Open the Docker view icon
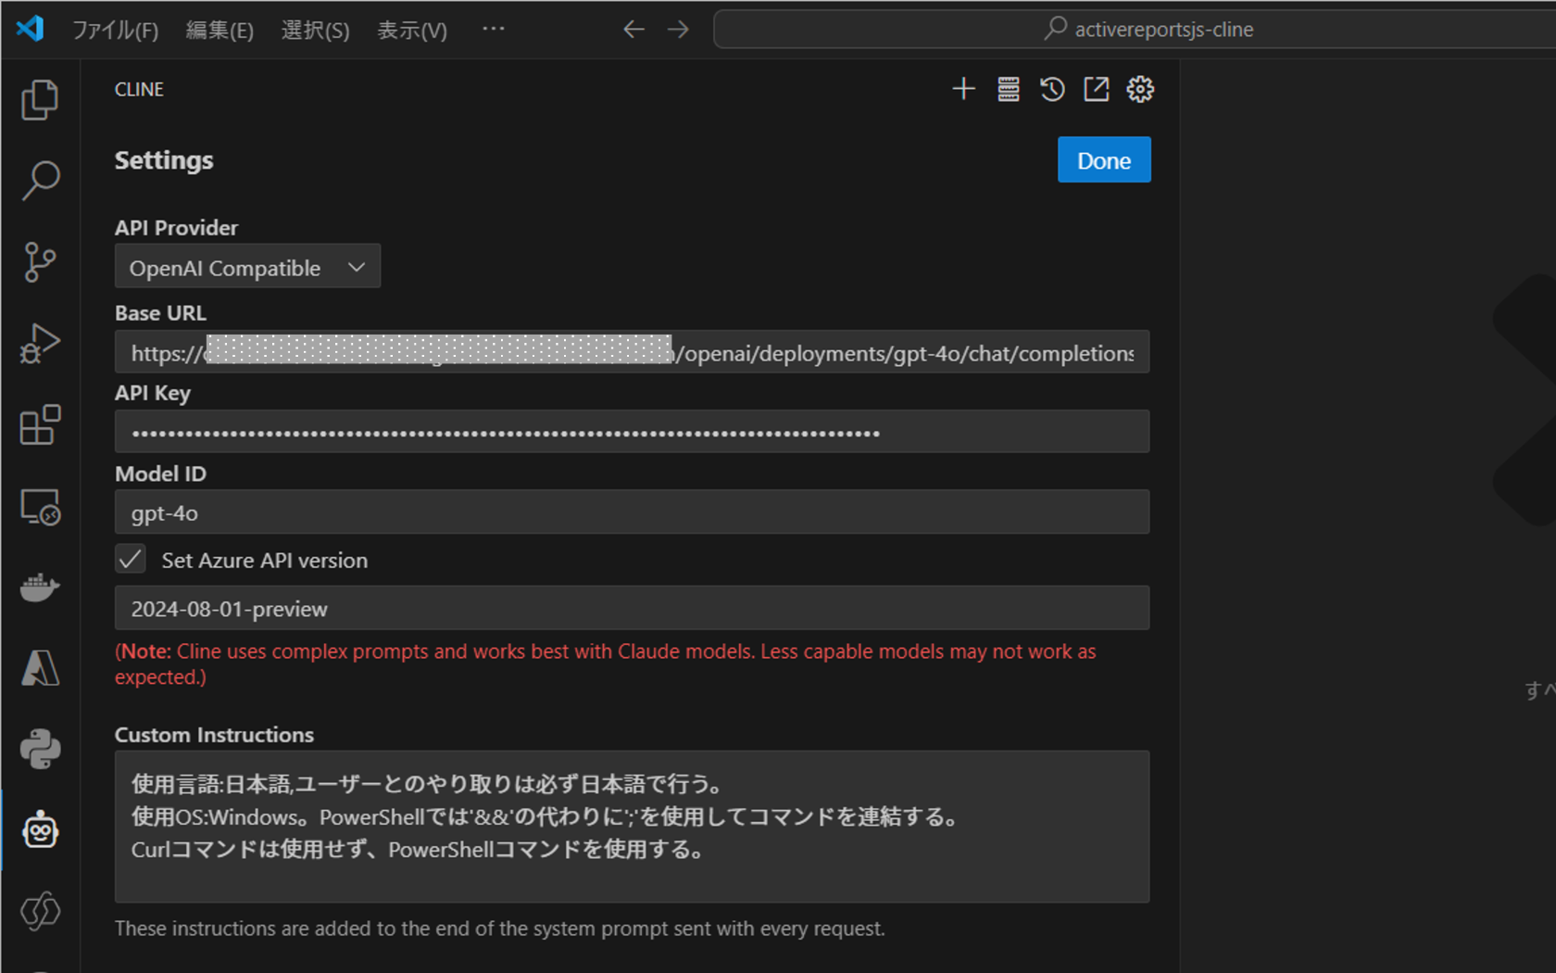Screen dimensions: 1556x973 click(40, 588)
